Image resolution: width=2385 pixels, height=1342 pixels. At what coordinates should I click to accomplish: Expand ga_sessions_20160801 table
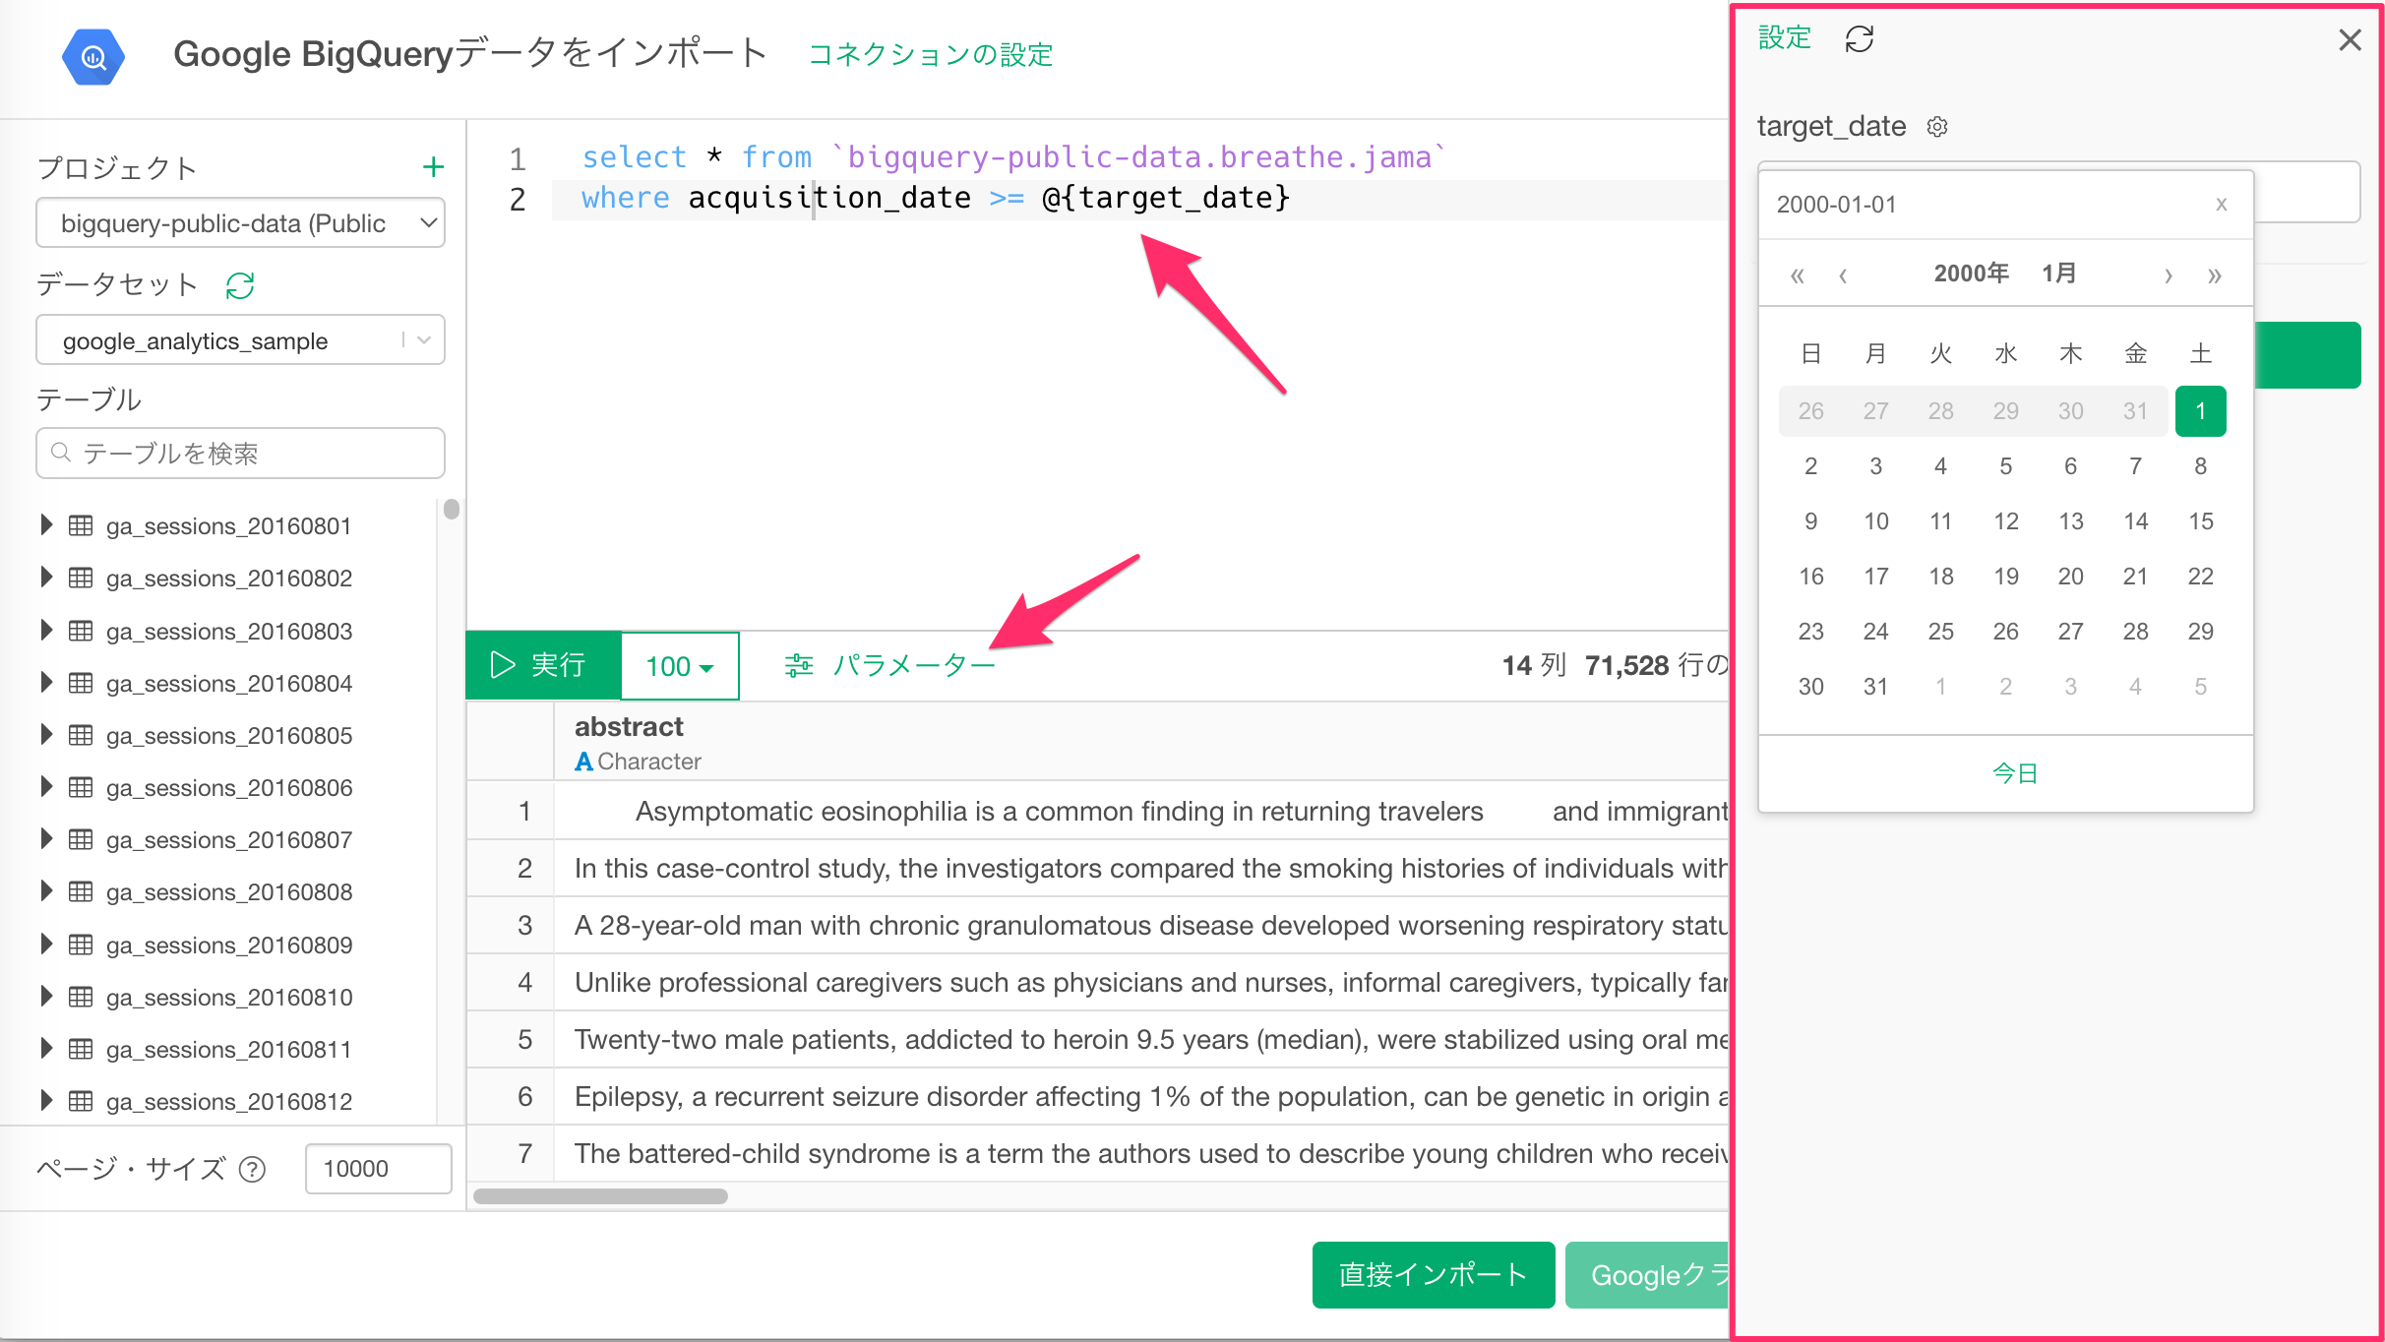46,525
